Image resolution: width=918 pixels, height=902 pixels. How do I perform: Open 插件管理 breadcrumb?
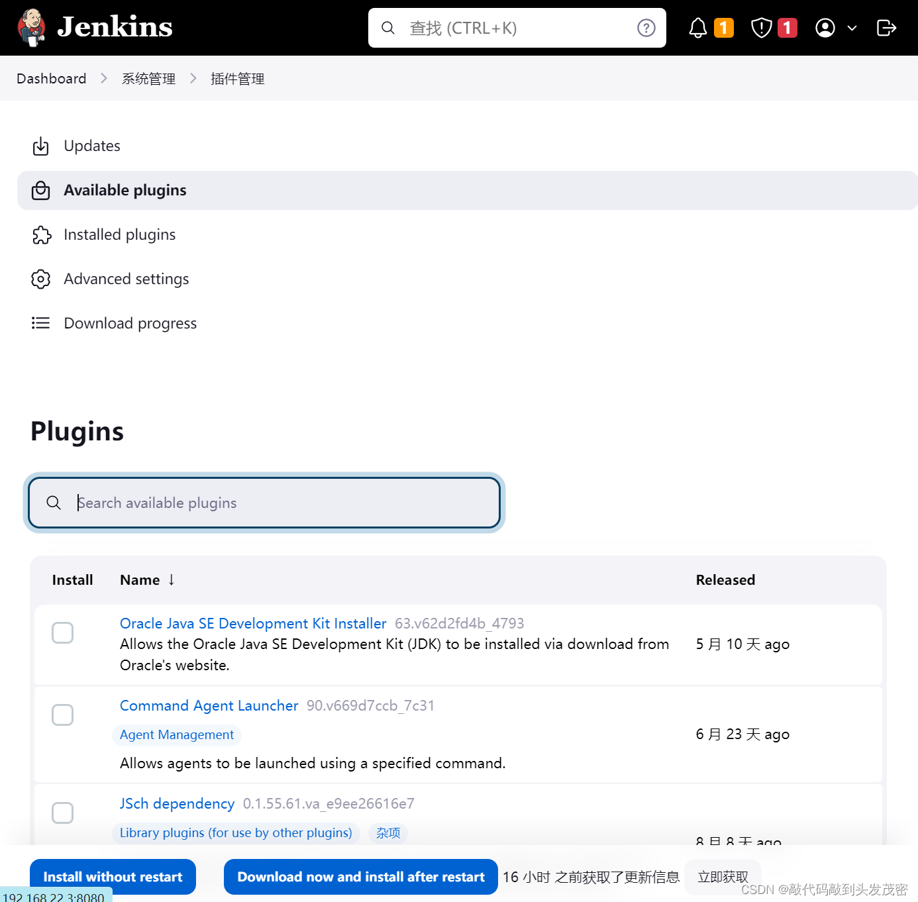(238, 78)
